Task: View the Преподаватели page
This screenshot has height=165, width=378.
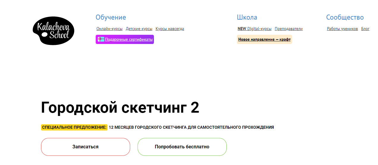Action: (x=289, y=29)
